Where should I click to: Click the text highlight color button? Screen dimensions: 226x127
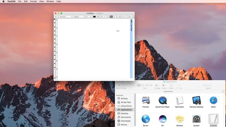click(98, 17)
